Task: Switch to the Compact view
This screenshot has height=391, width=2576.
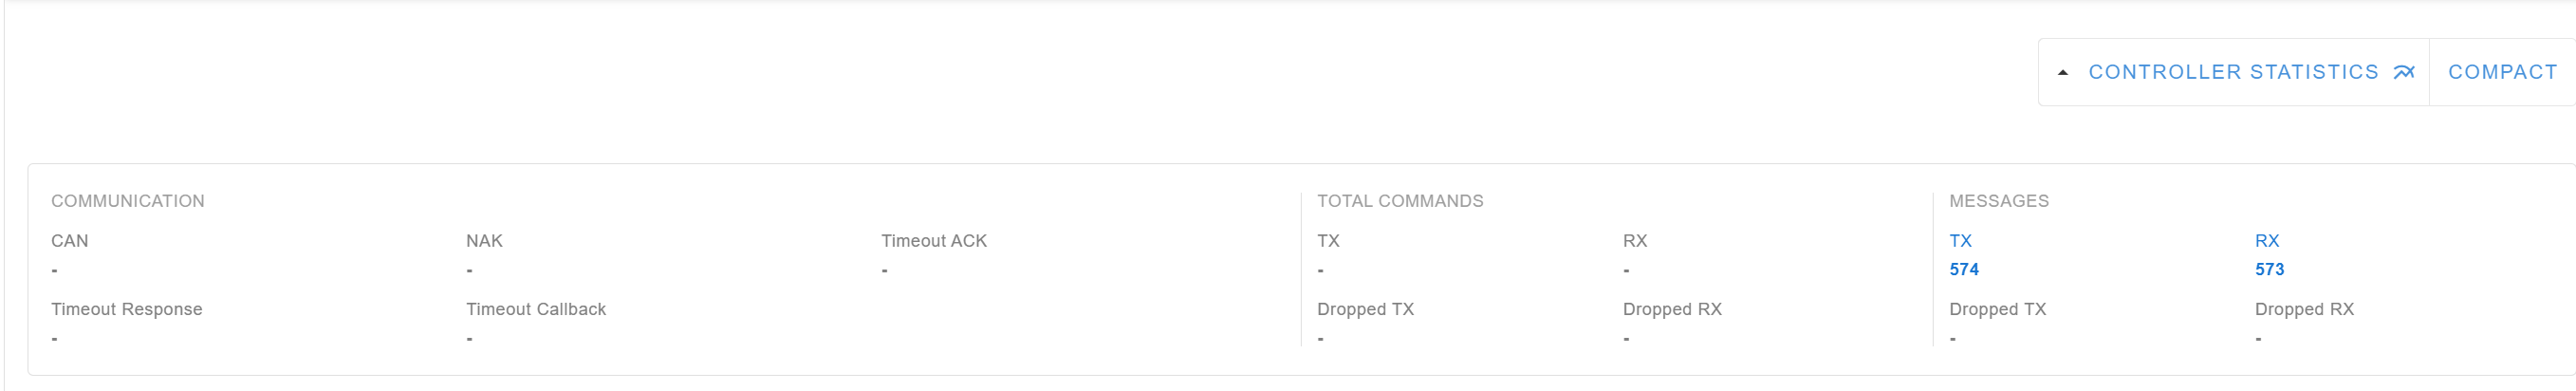Action: click(x=2502, y=72)
